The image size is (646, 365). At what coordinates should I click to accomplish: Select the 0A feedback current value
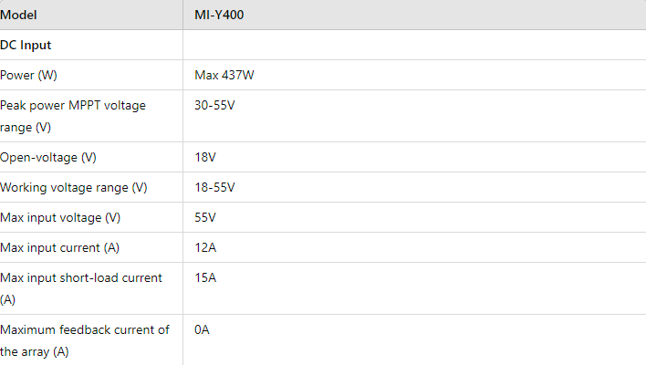[202, 329]
